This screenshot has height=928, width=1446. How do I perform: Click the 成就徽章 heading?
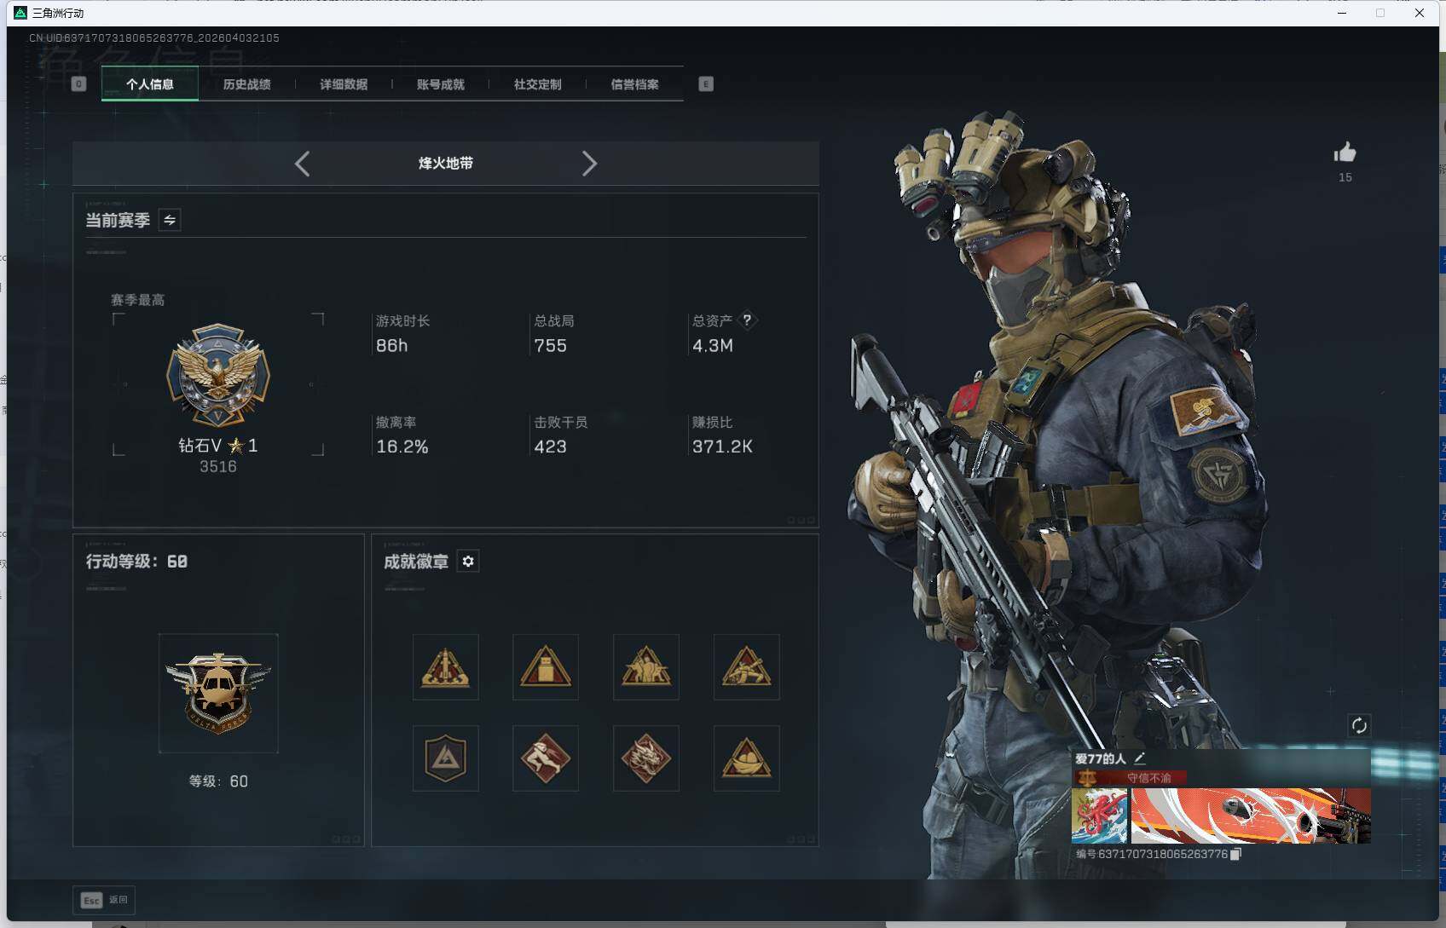(416, 562)
